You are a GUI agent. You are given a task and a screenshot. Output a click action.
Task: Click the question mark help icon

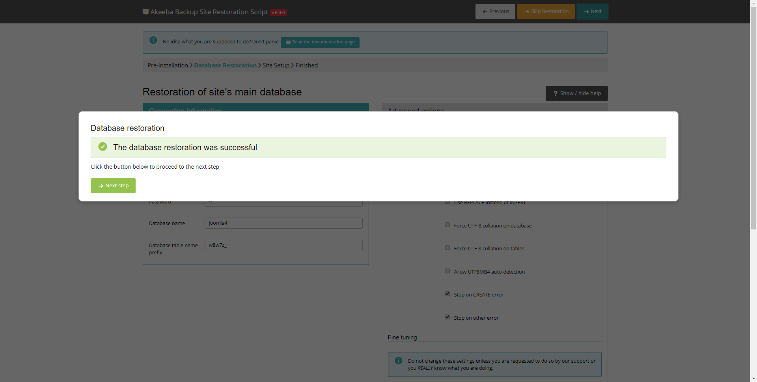point(555,94)
